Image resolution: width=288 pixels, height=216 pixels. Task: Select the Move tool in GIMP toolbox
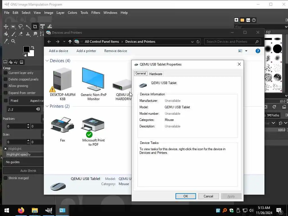coord(6,27)
